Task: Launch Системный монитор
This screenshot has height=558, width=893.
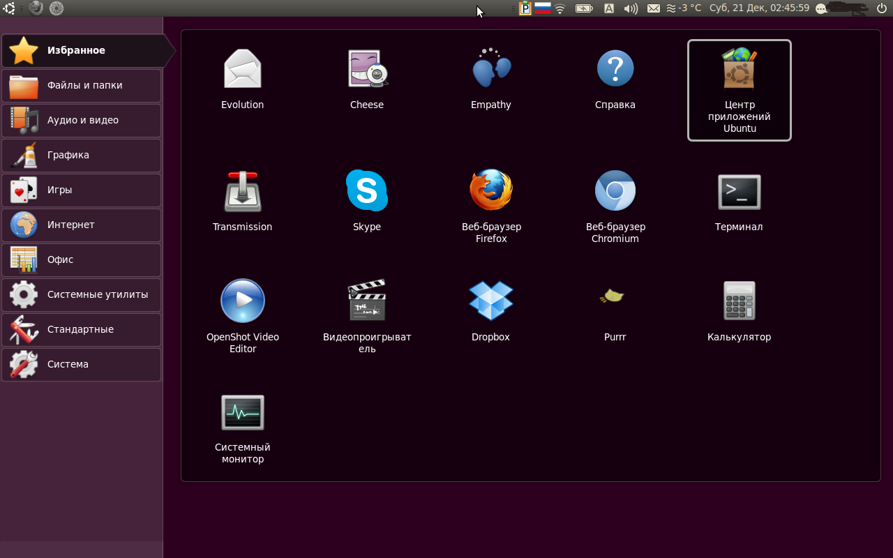Action: pos(243,428)
